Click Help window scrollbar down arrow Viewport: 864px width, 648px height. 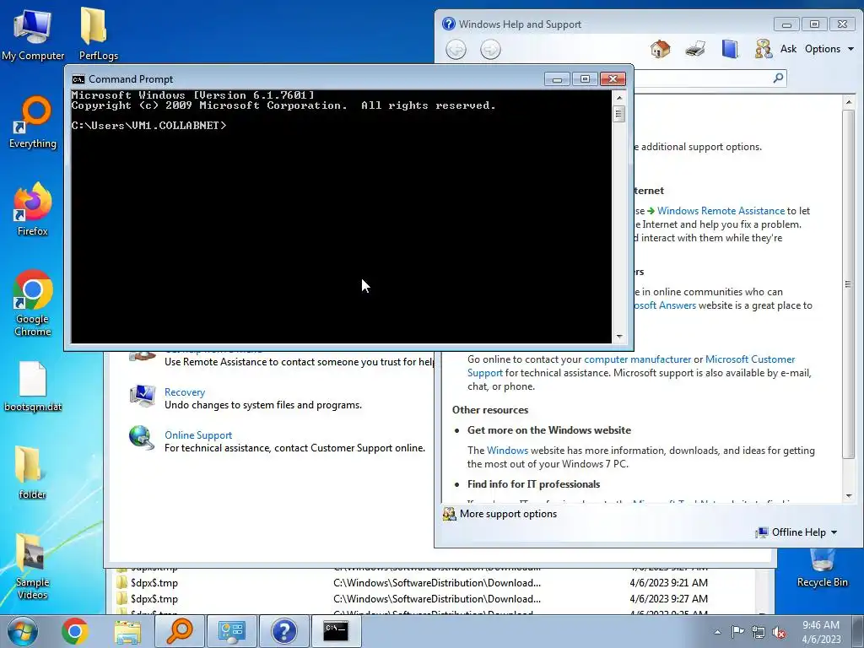[849, 496]
